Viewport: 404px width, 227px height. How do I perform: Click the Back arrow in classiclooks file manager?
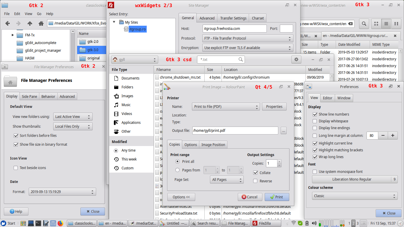click(8, 23)
